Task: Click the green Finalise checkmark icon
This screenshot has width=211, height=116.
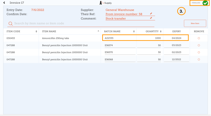Action: [205, 3]
